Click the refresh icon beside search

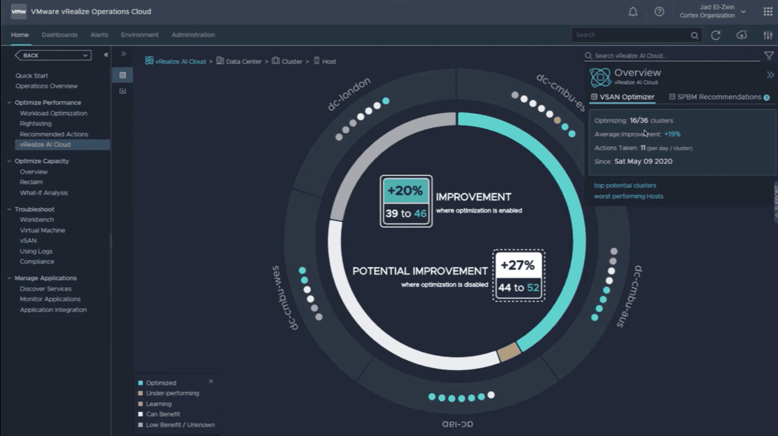716,35
